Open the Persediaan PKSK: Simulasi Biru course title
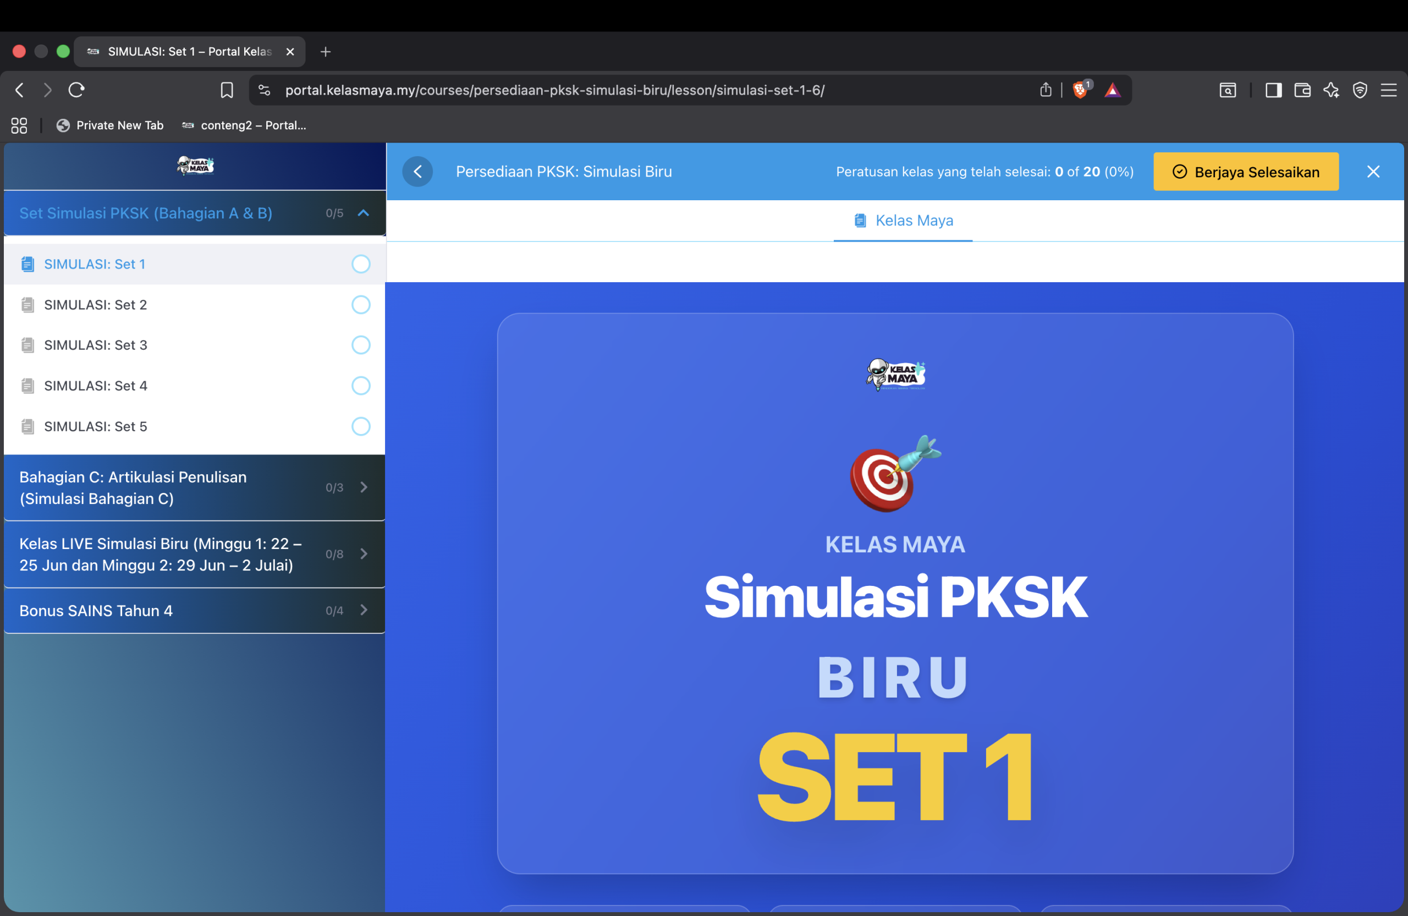 564,172
